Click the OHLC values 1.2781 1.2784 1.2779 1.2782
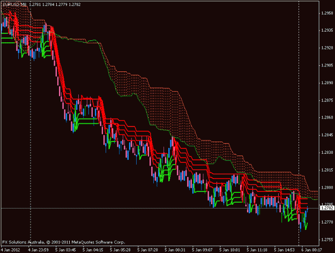335x253 pixels. coord(55,4)
